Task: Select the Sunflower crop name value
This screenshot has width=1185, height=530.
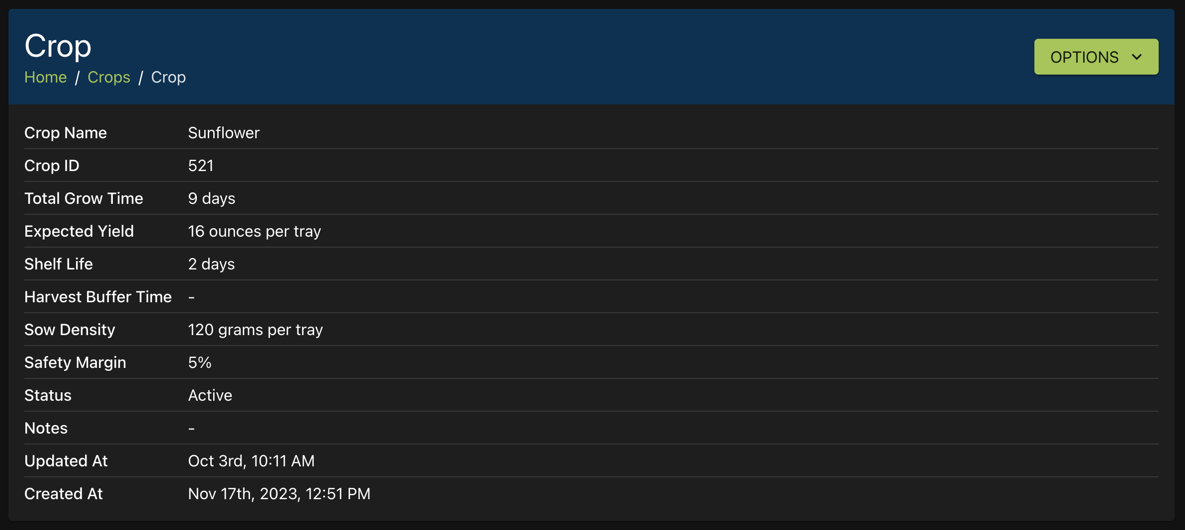Action: tap(224, 133)
